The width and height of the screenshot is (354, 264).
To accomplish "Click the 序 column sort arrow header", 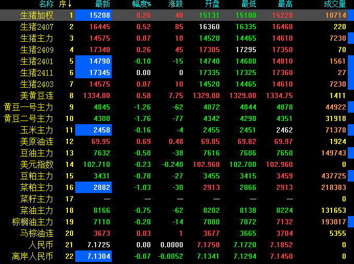I will (65, 4).
